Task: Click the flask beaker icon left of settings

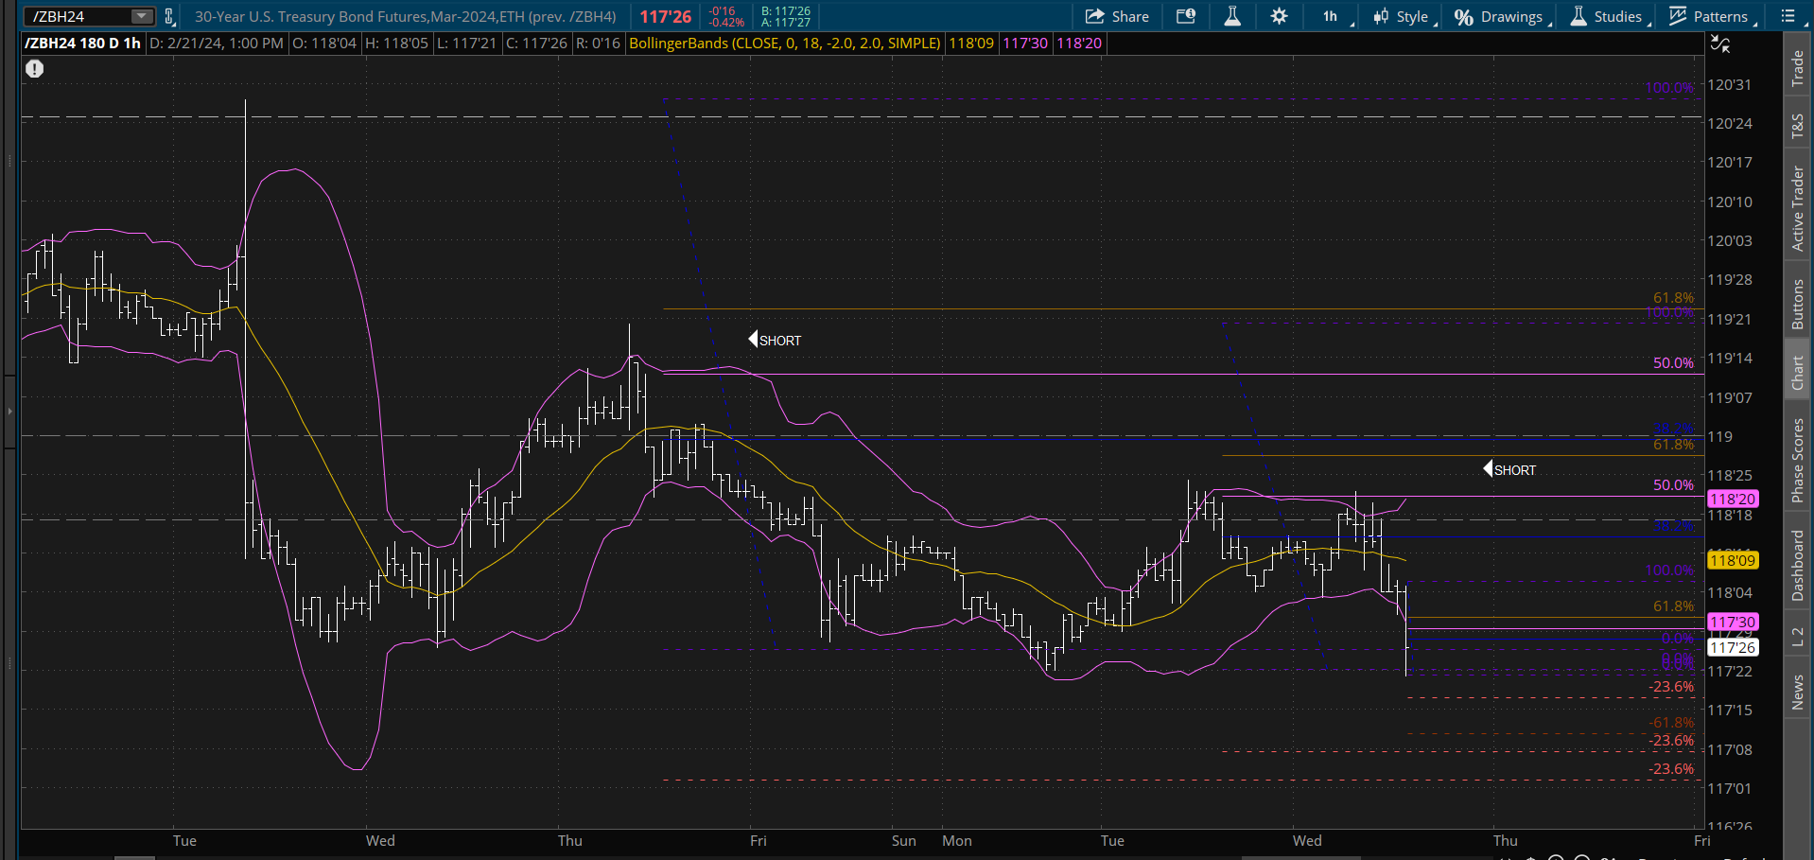Action: point(1232,16)
